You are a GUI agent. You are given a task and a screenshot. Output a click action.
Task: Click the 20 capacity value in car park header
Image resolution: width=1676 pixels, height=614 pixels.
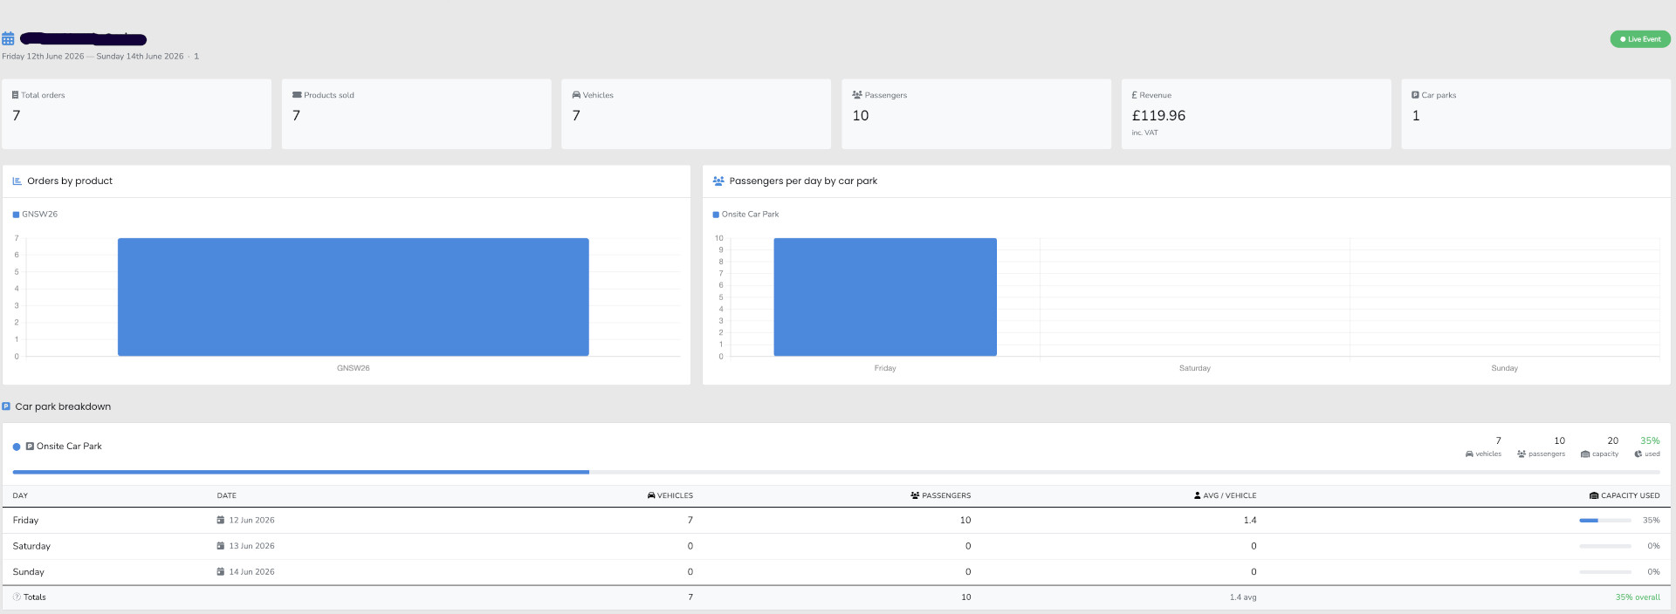click(x=1613, y=440)
